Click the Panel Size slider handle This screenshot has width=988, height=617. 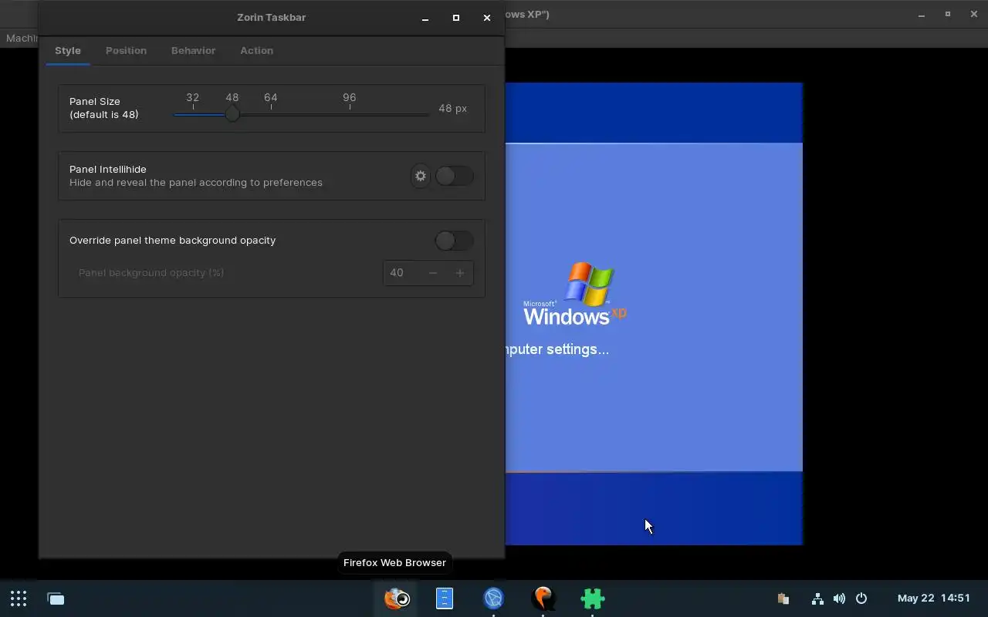tap(232, 114)
